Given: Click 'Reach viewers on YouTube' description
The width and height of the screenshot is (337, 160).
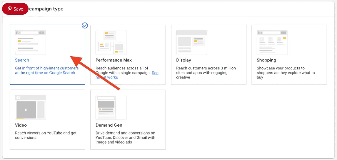Looking at the screenshot, I should click(x=46, y=135).
